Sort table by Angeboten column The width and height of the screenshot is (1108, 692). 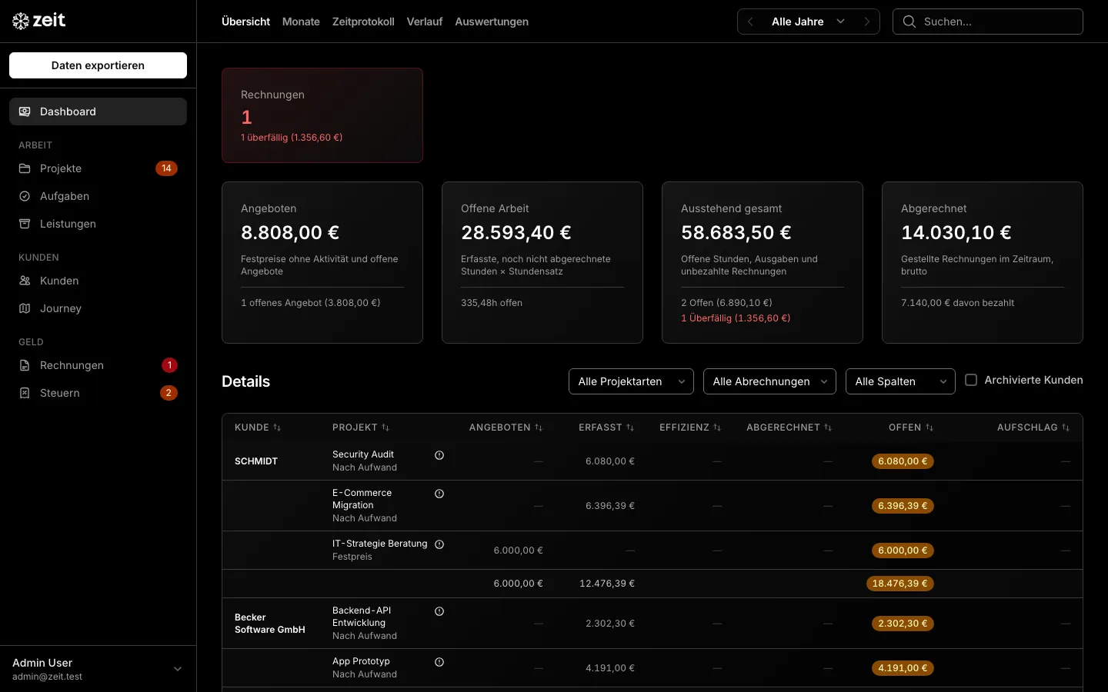(506, 428)
